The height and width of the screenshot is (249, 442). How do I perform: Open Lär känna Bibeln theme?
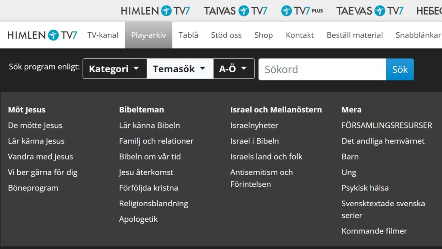tap(149, 125)
